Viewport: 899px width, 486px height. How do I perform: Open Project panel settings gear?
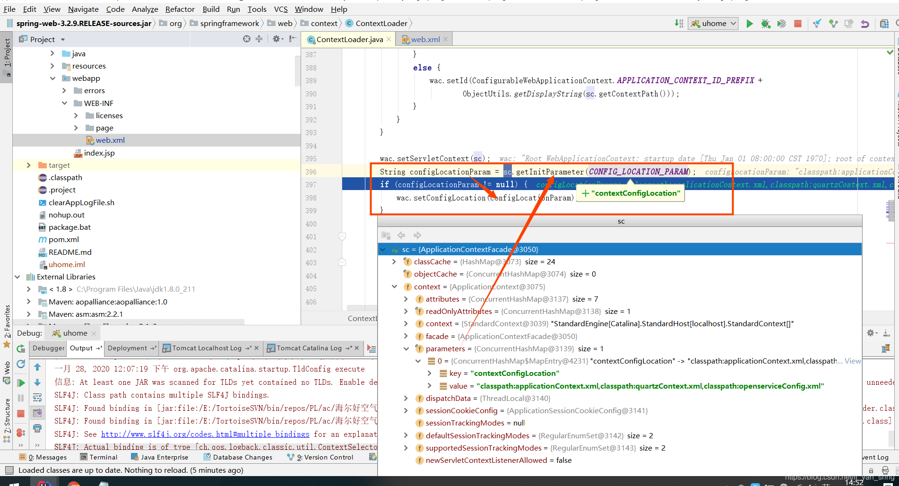[x=277, y=39]
